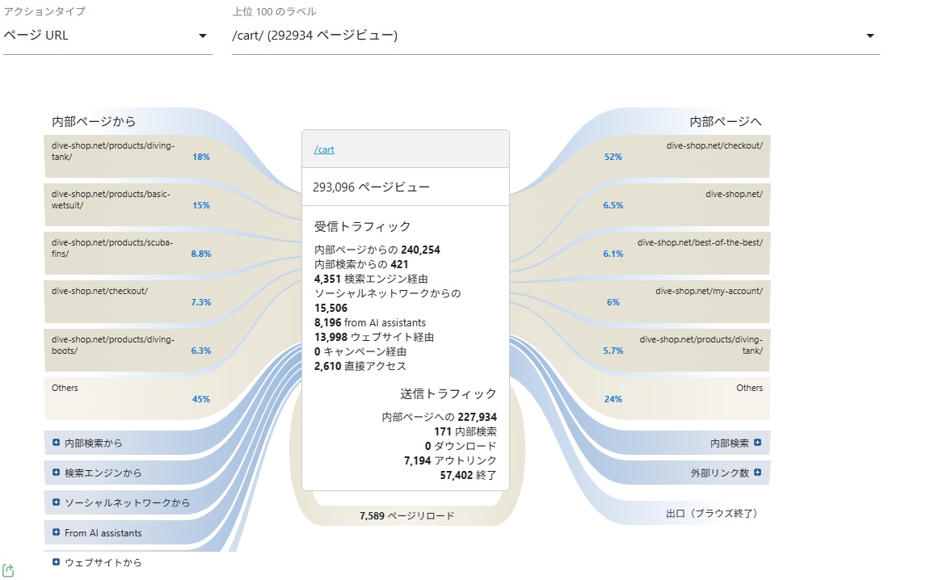
Task: Click the dropdown arrow beside /cart/ label
Action: [x=870, y=36]
